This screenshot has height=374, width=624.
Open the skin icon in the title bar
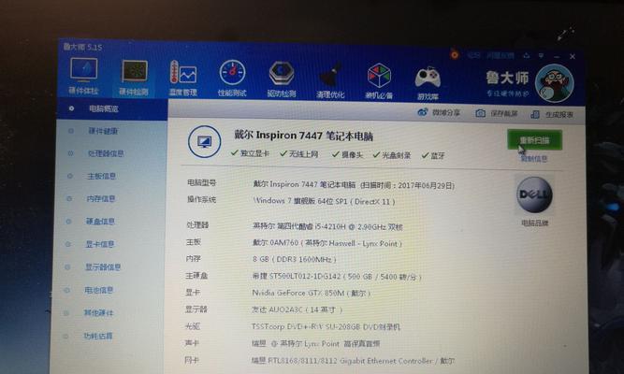[527, 56]
